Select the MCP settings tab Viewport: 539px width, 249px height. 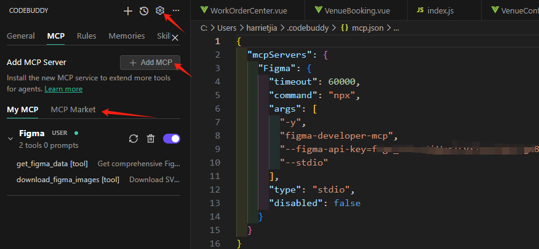tap(56, 36)
